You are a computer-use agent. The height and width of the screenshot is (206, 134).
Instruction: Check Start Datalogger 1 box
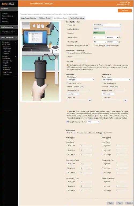(67, 83)
